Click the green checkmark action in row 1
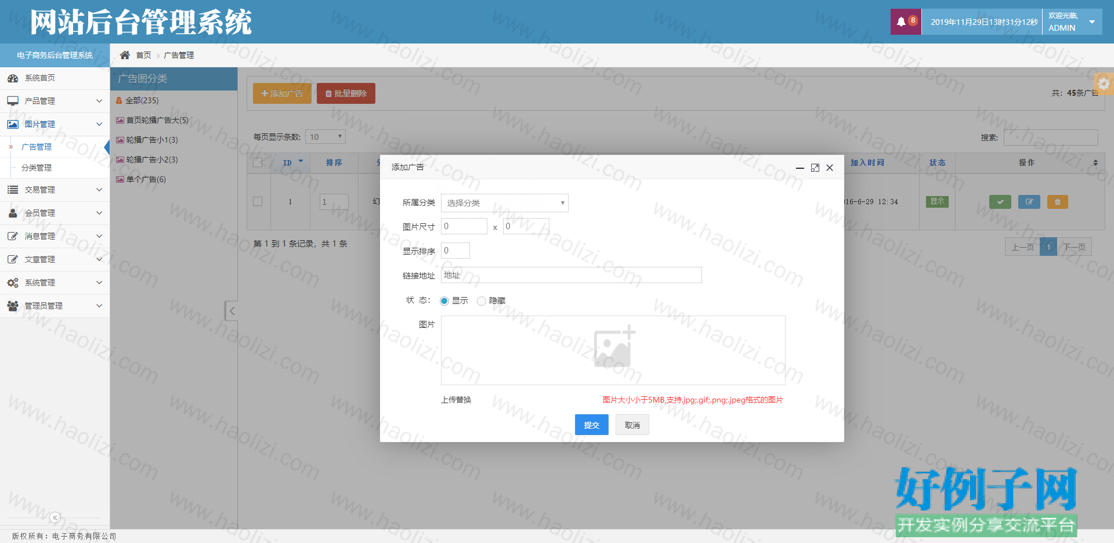 pos(1000,202)
